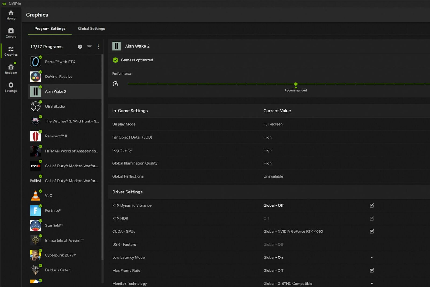This screenshot has height=287, width=430.
Task: Click the Global Reflections Unavailable value
Action: tap(273, 176)
